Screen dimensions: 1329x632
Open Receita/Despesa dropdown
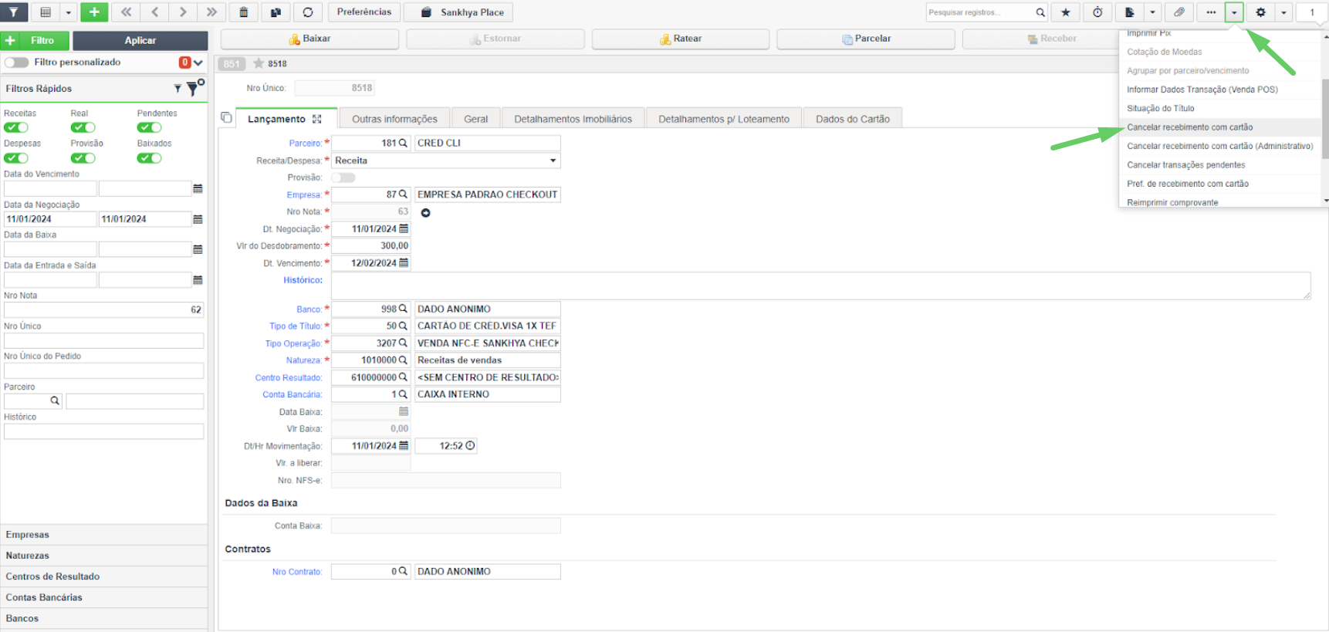pos(446,161)
